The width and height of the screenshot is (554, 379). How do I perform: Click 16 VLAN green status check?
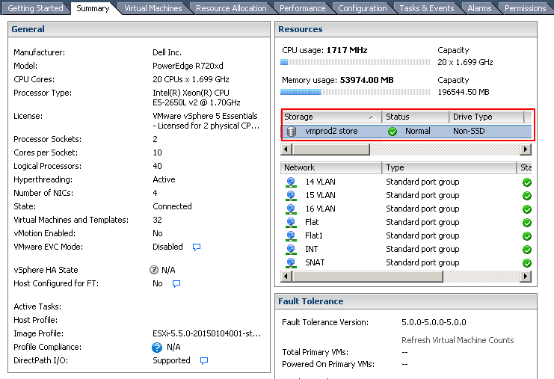[x=527, y=209]
